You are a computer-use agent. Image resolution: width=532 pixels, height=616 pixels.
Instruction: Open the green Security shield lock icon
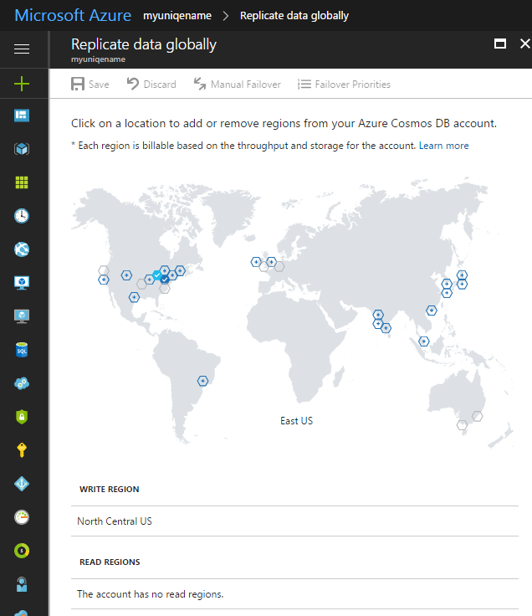click(x=22, y=417)
